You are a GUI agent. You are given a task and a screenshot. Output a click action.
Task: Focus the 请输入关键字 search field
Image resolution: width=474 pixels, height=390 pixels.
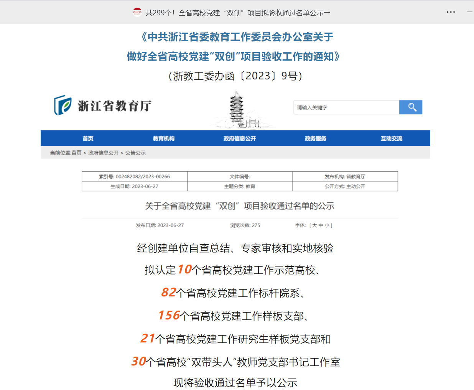pos(346,107)
